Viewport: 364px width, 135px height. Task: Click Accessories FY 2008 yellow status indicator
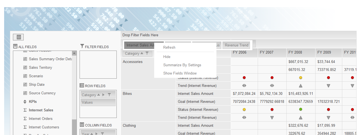[301, 78]
